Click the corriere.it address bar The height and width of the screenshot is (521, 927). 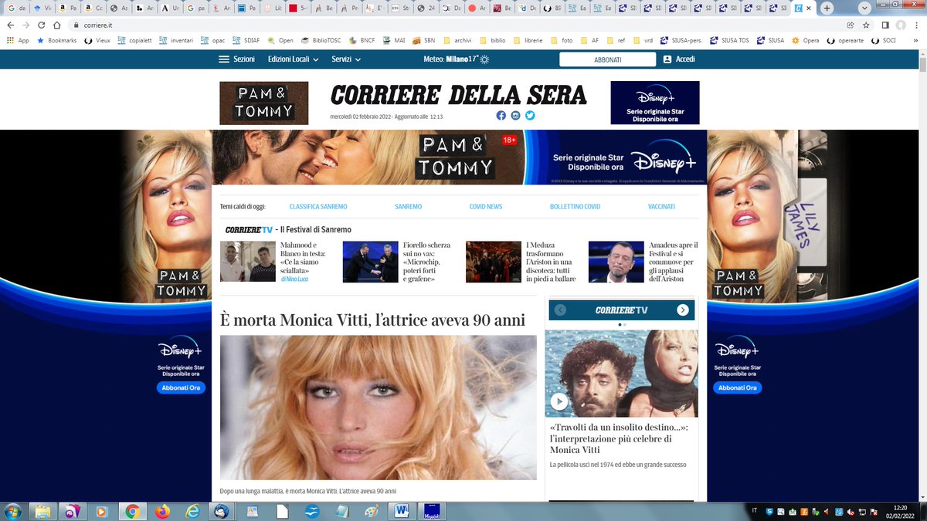456,25
